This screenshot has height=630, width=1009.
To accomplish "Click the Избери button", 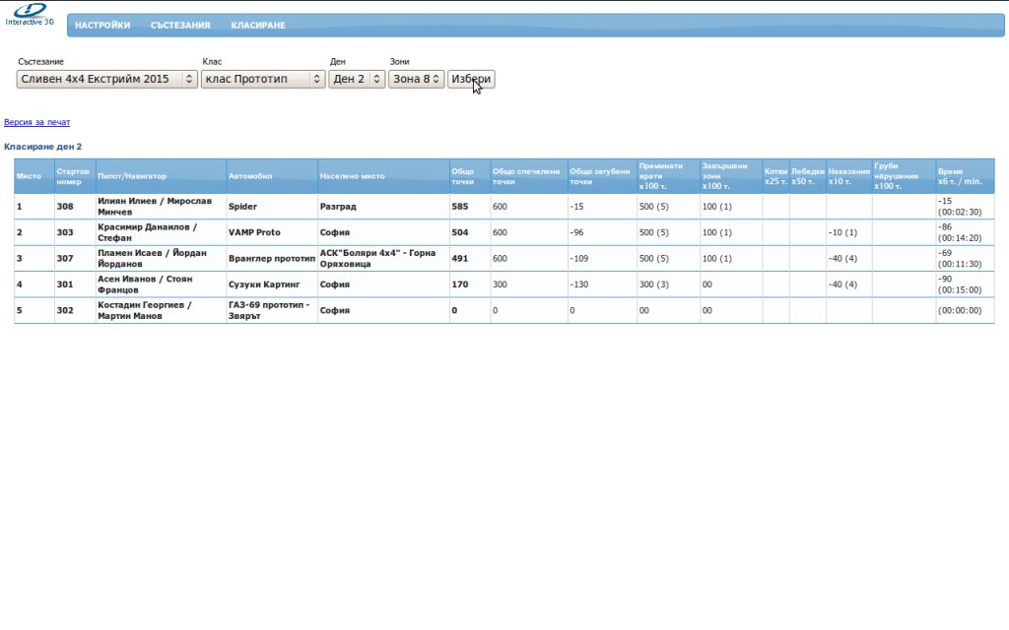I will (x=471, y=79).
